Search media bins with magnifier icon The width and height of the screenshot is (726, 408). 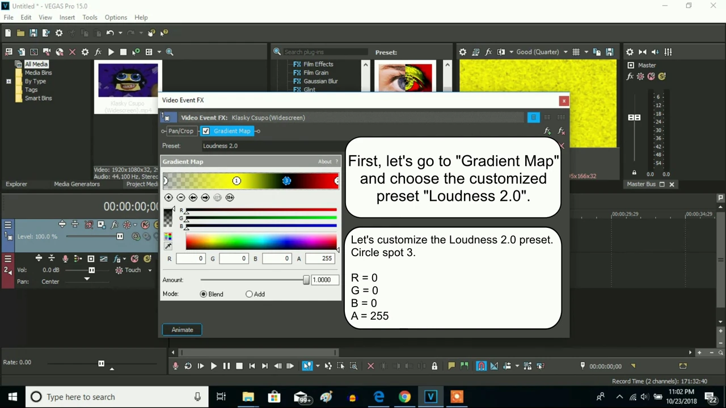170,52
